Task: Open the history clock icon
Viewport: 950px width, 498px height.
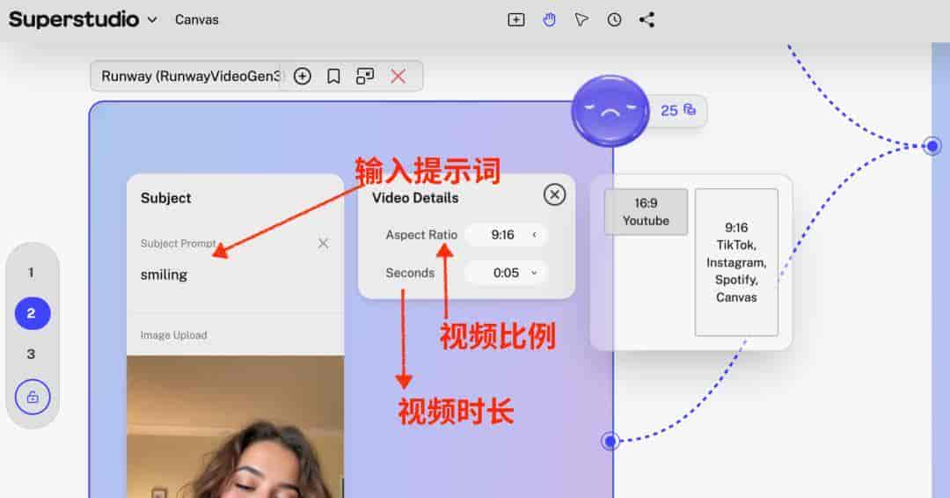Action: point(614,20)
